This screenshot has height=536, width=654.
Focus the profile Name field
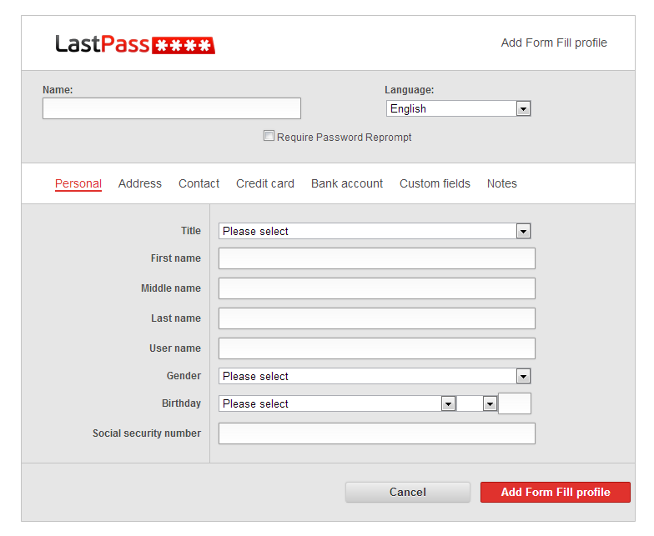point(172,108)
